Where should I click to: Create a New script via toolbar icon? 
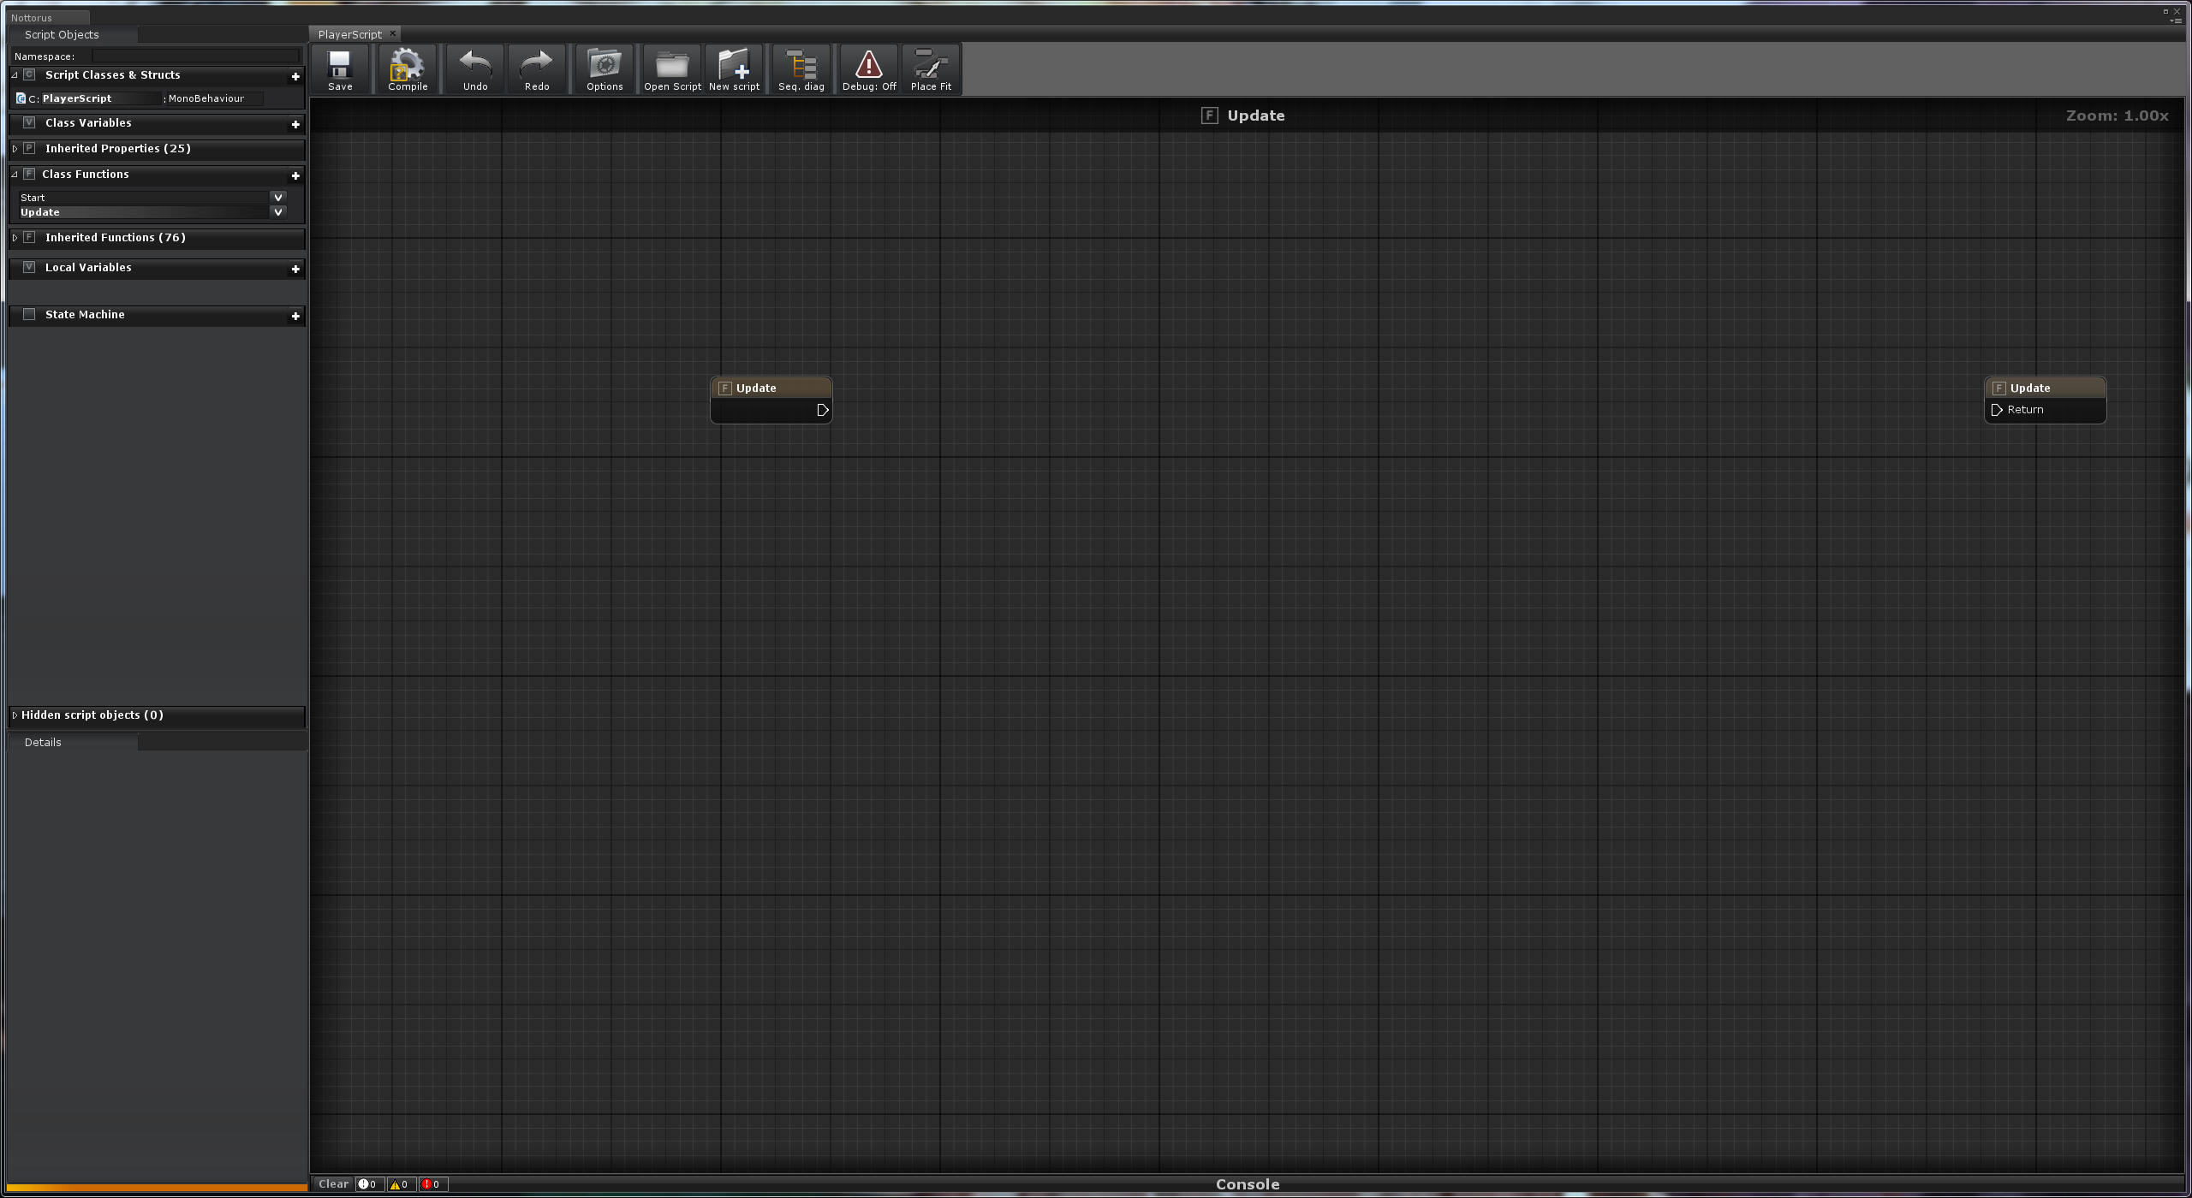pos(734,68)
